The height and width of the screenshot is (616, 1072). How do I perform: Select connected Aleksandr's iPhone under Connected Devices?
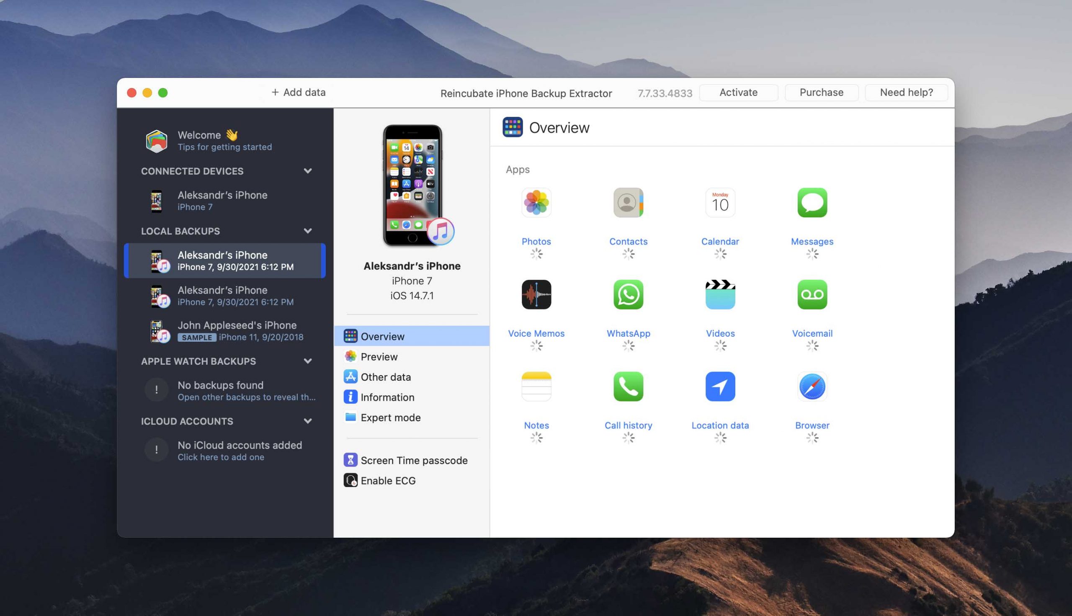coord(224,201)
